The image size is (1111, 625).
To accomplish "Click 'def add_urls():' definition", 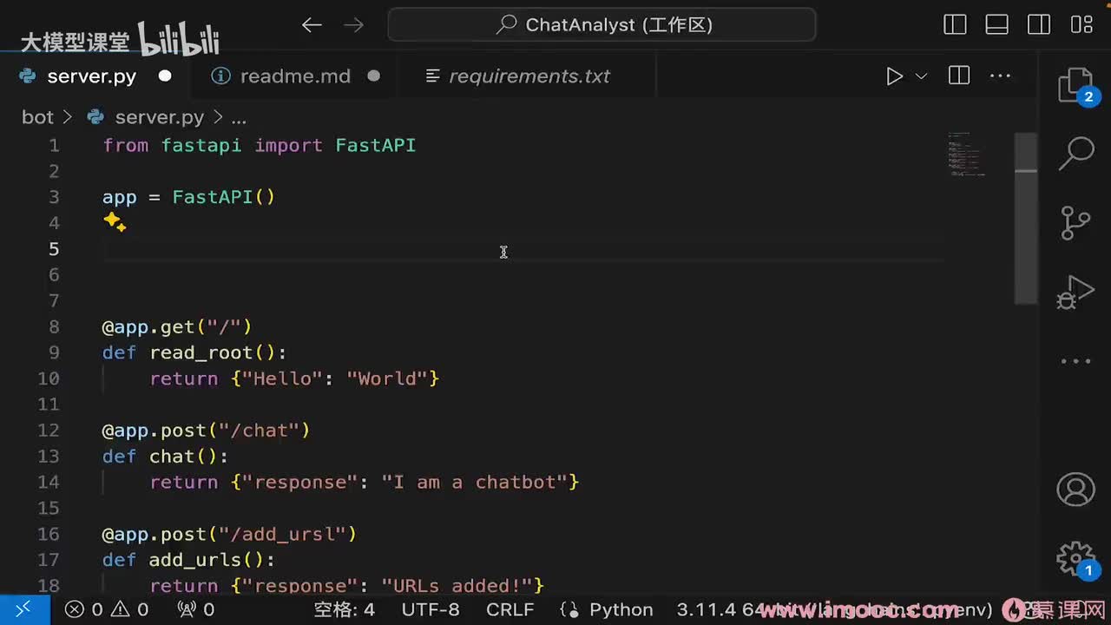I will pyautogui.click(x=188, y=560).
